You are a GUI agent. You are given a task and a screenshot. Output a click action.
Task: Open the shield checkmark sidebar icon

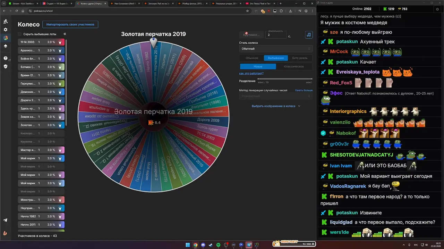pos(6,66)
